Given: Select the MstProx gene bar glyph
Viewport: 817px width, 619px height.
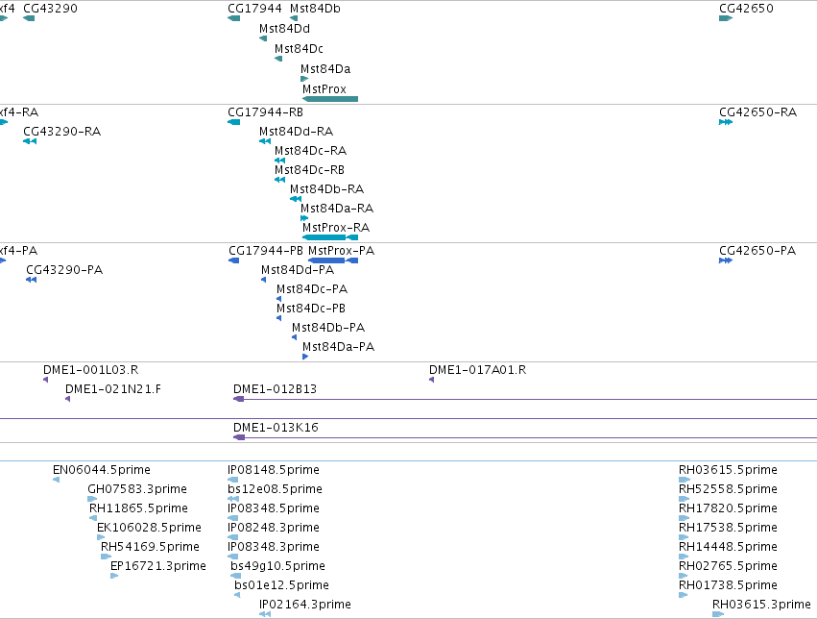Looking at the screenshot, I should [x=330, y=99].
